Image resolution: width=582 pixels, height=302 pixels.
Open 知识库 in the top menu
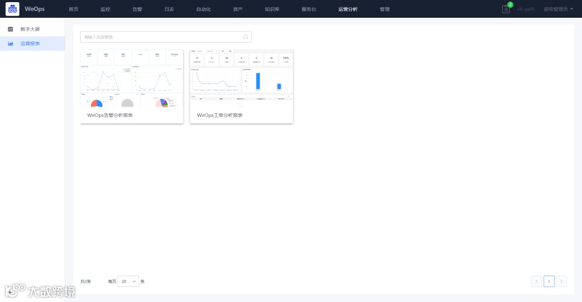click(x=272, y=9)
